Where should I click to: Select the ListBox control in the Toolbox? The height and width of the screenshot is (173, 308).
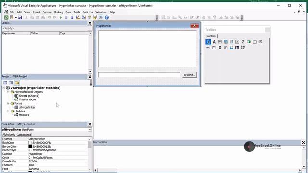point(231,42)
